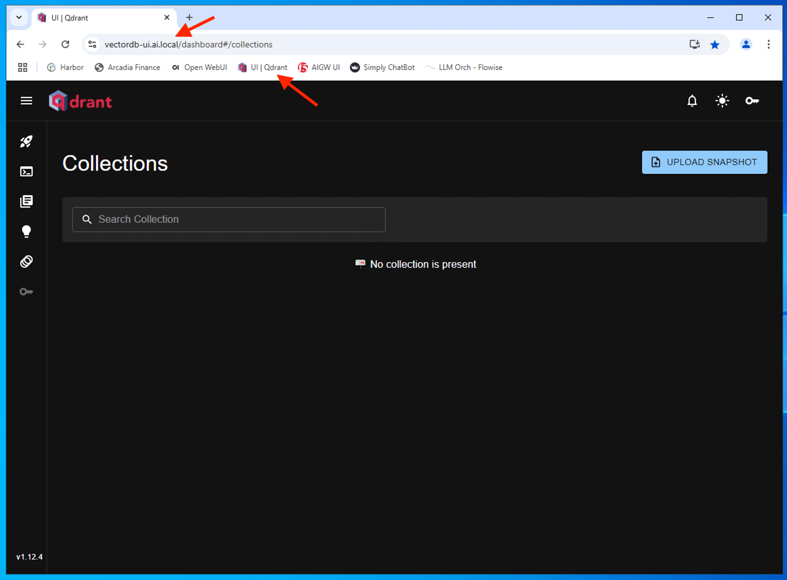The image size is (787, 580).
Task: Toggle the bookmark star in address bar
Action: (x=715, y=44)
